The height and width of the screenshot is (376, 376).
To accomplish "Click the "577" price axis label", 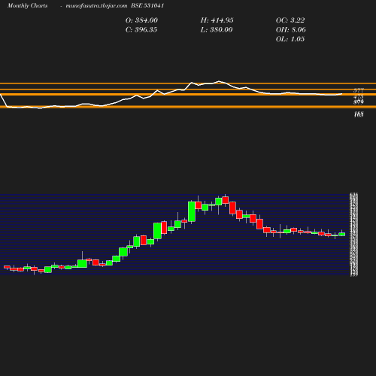I will [359, 90].
